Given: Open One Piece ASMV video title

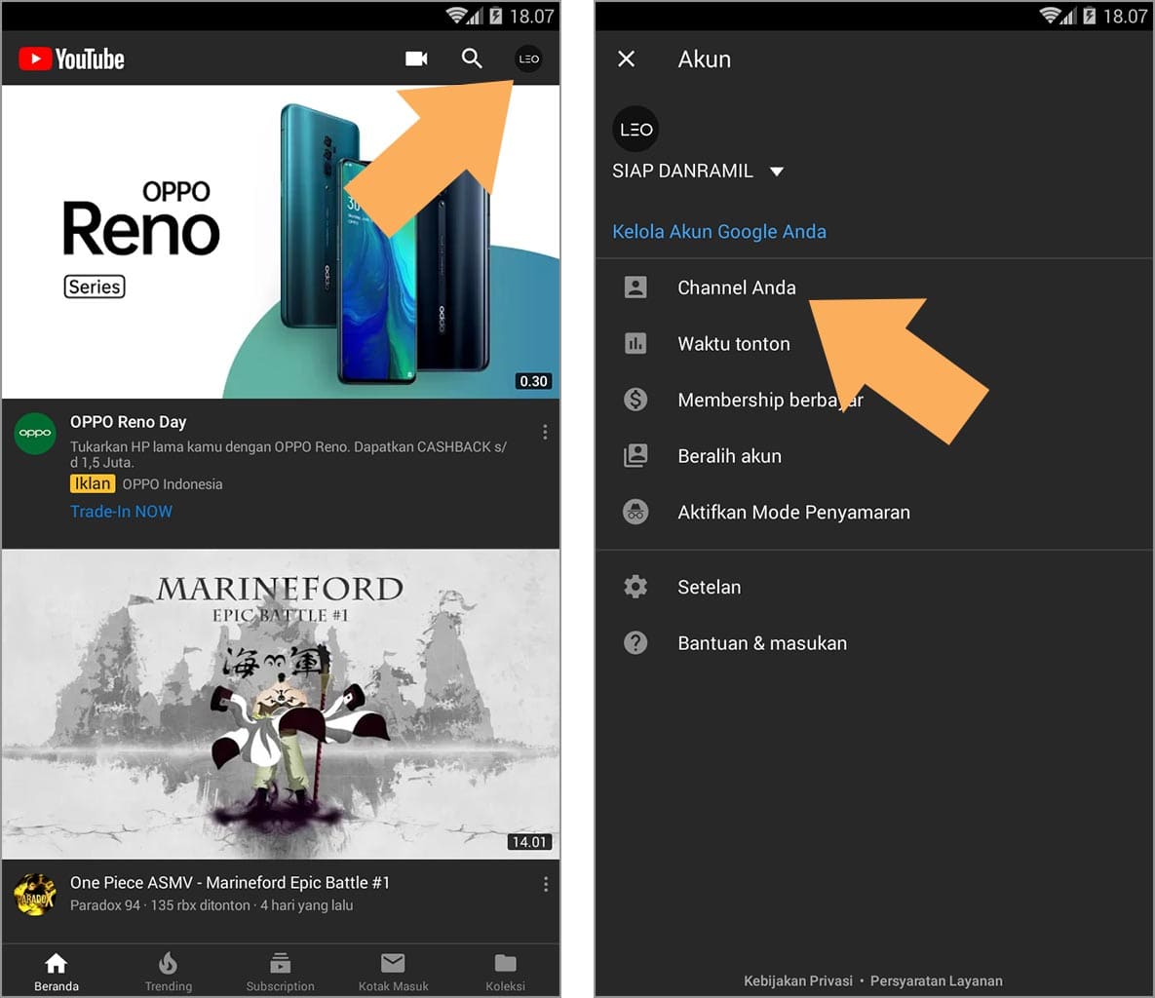Looking at the screenshot, I should (x=230, y=882).
